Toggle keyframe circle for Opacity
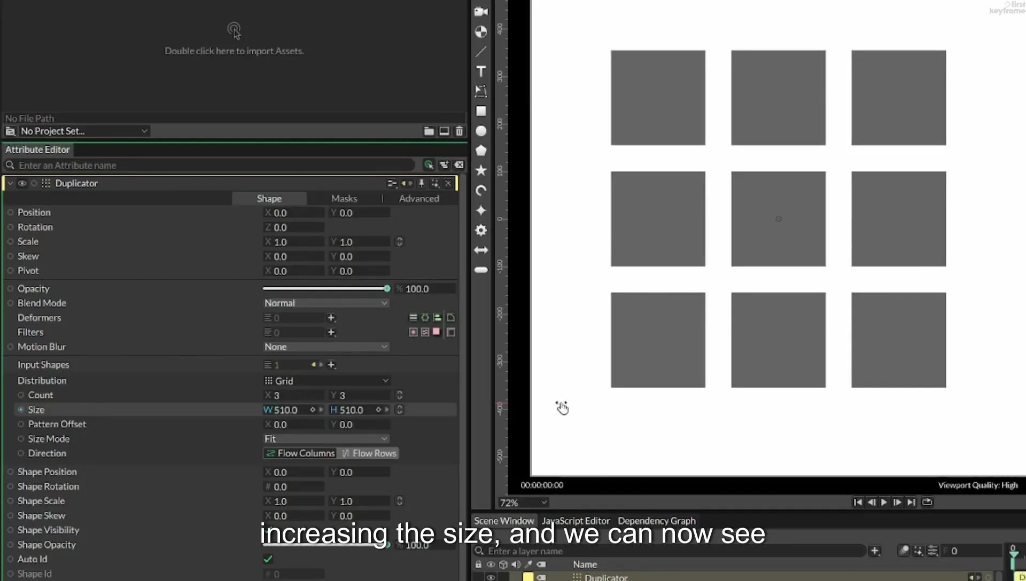This screenshot has height=581, width=1026. [10, 288]
